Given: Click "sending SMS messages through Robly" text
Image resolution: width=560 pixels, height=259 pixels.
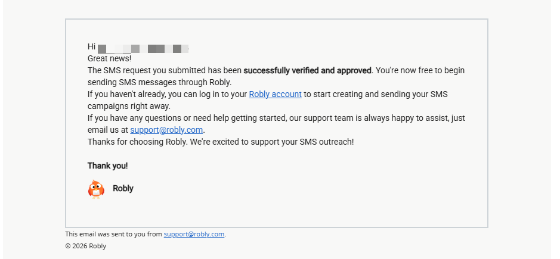Looking at the screenshot, I should [x=159, y=82].
